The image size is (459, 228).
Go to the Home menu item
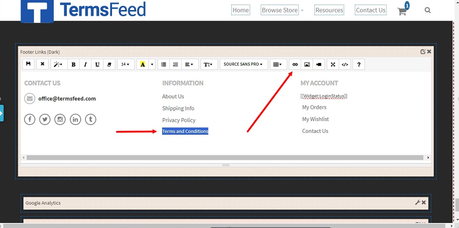pos(241,10)
